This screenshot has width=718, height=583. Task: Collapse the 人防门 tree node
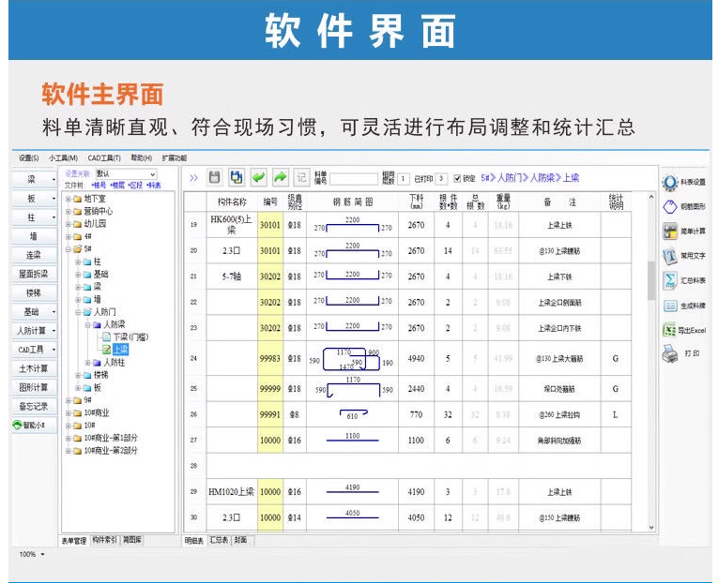[78, 311]
